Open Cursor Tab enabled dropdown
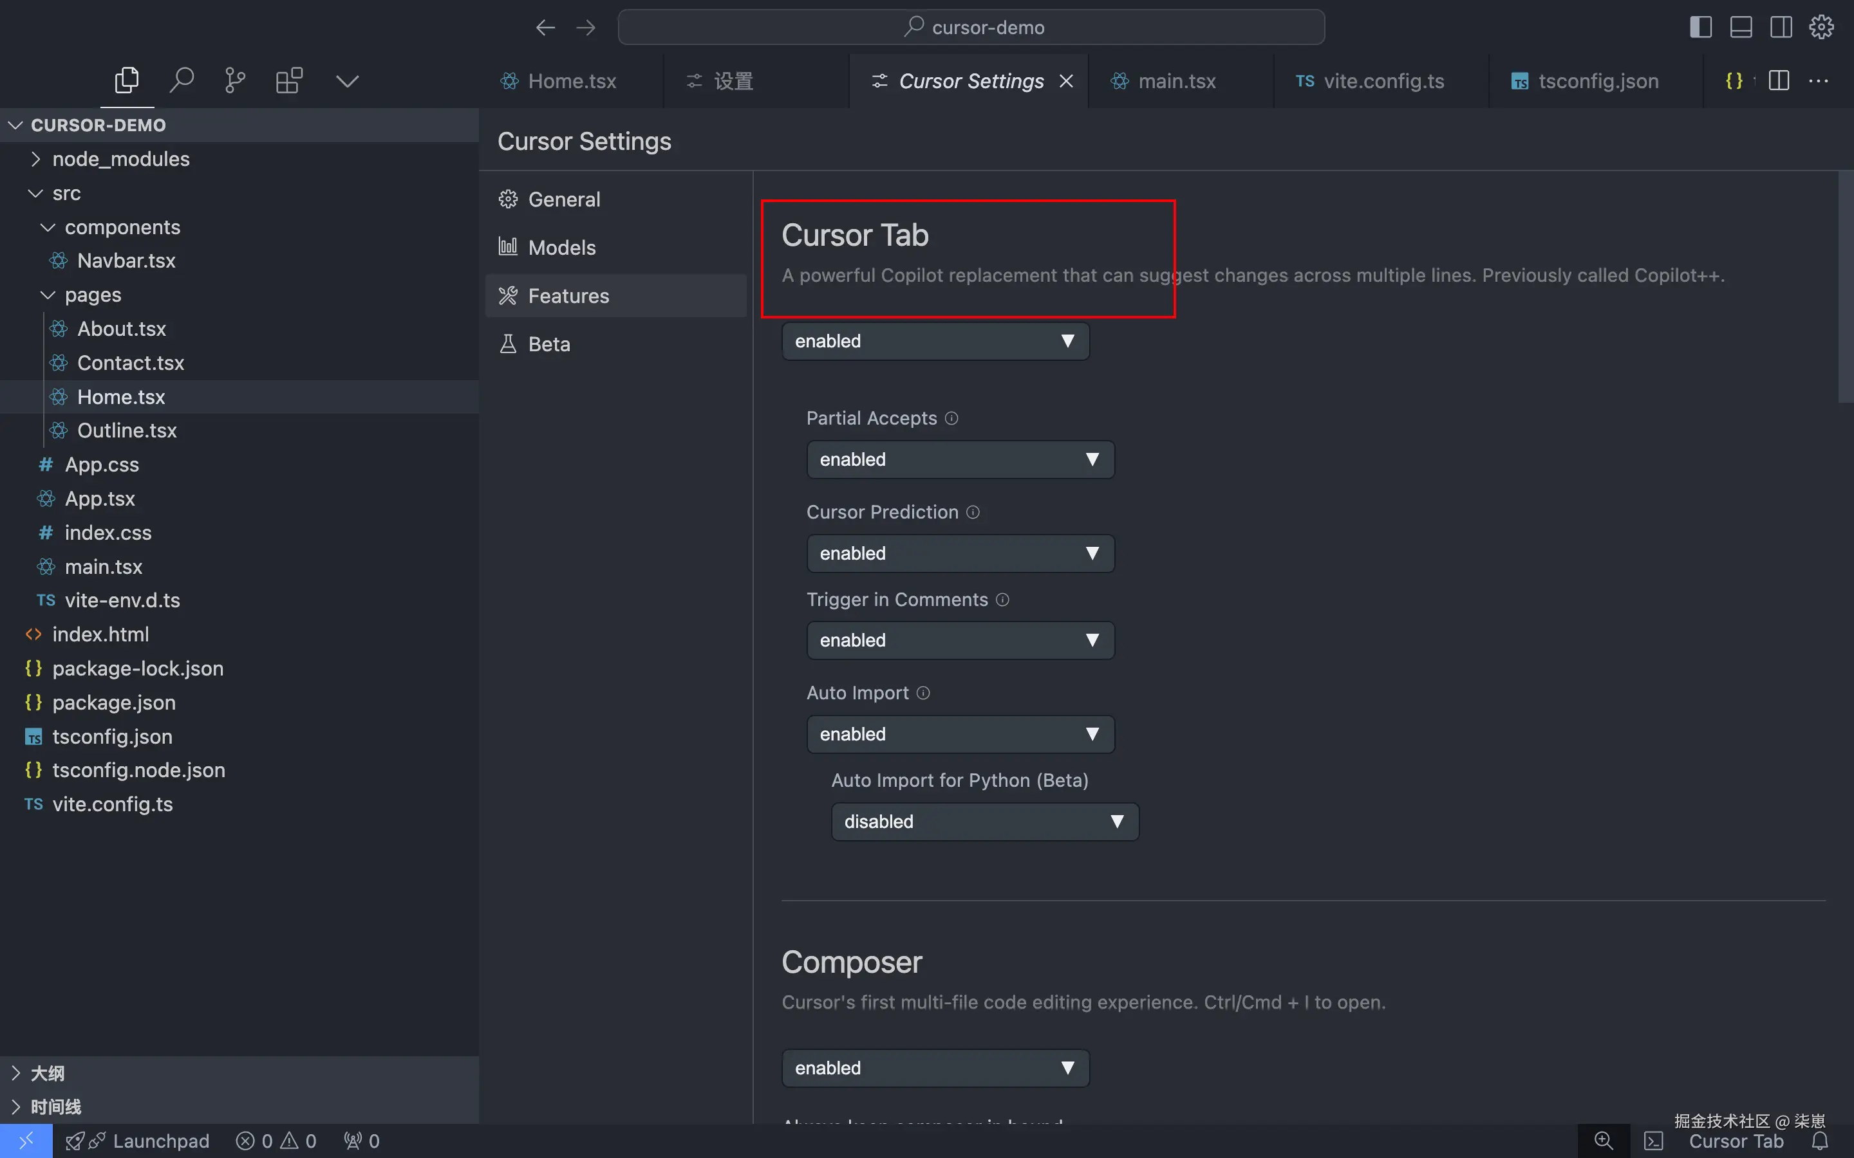 935,341
